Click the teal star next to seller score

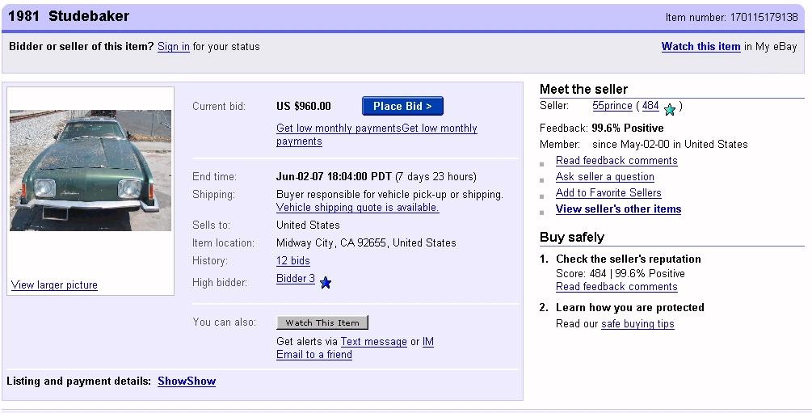pos(669,109)
